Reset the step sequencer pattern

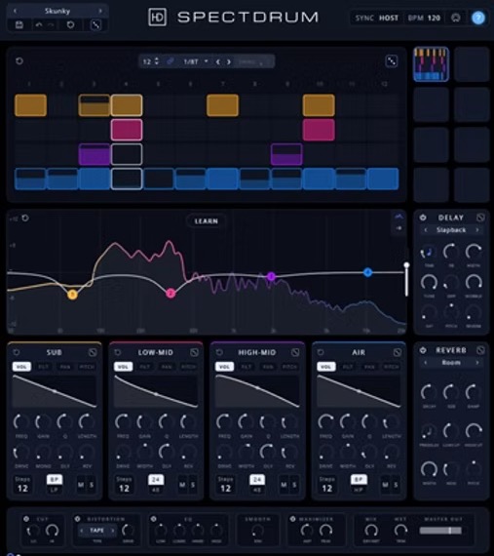19,61
